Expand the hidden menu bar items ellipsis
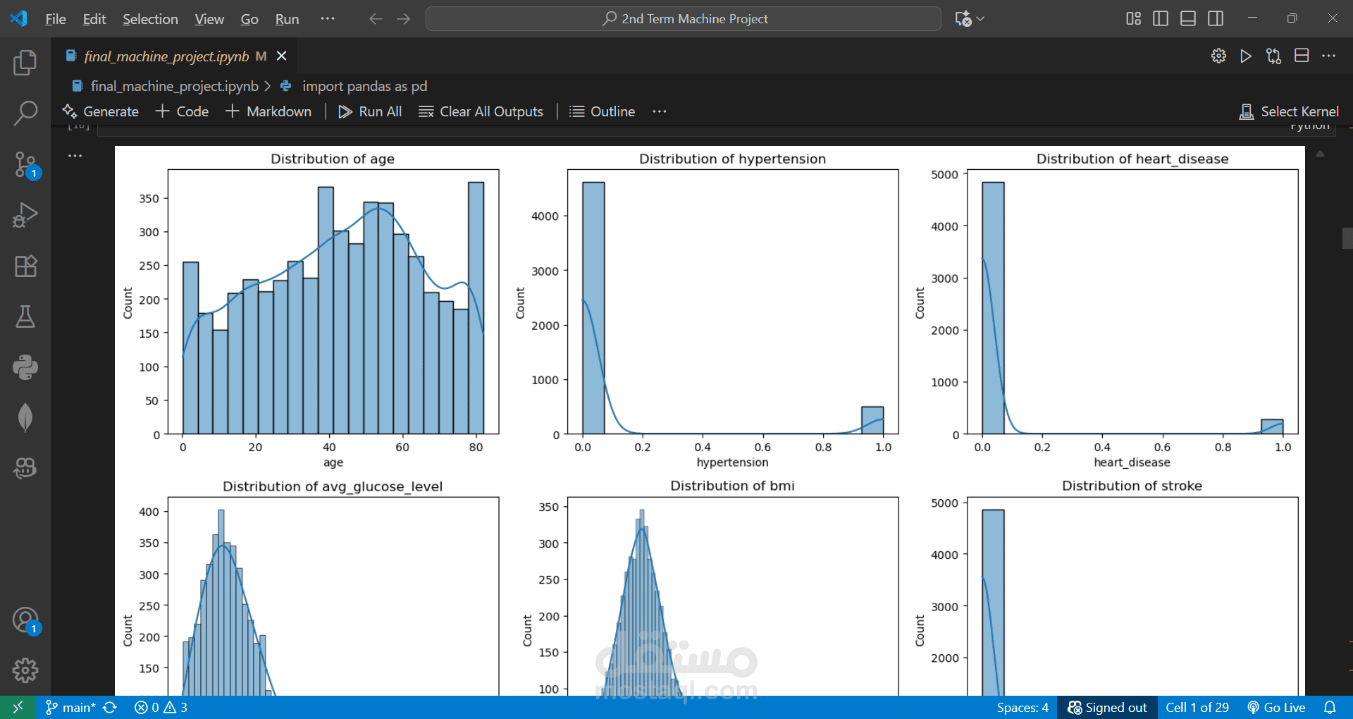This screenshot has height=719, width=1353. coord(327,19)
